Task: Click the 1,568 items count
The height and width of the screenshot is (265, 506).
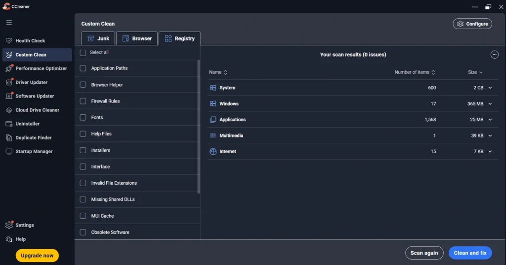Action: click(430, 120)
